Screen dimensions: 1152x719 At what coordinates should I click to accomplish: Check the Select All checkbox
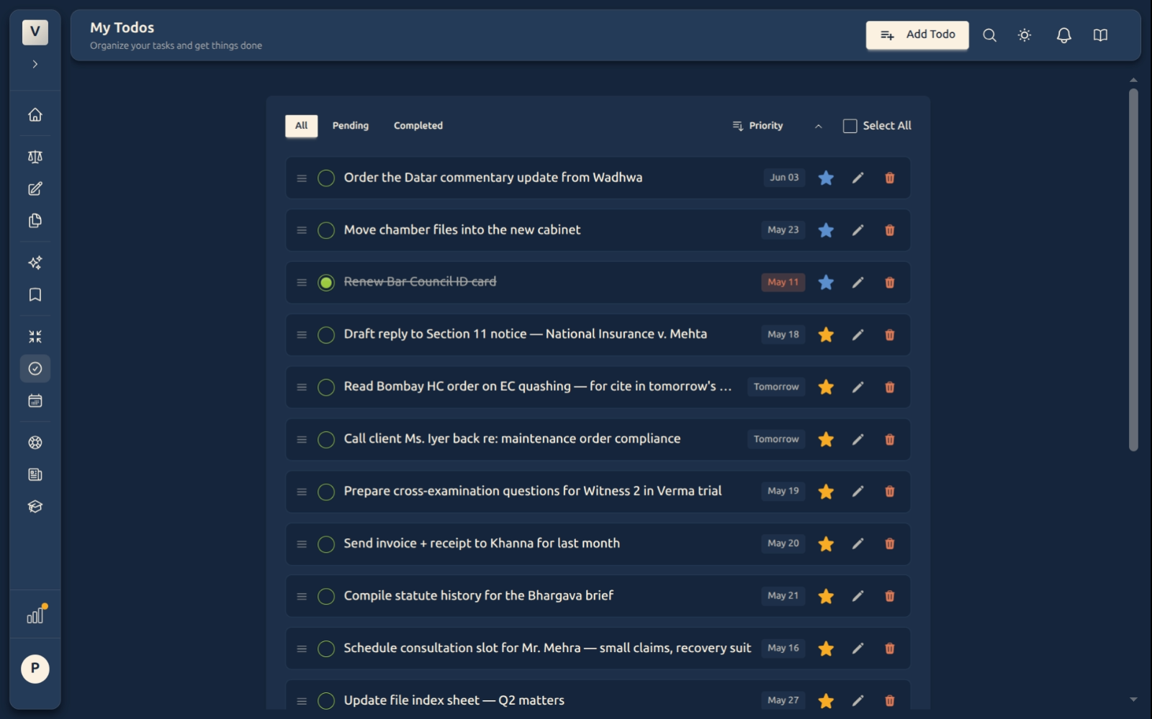click(x=850, y=126)
